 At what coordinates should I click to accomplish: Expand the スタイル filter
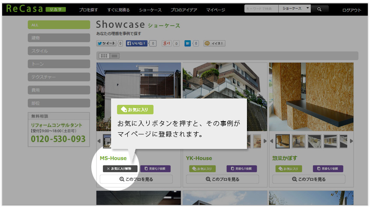[59, 51]
